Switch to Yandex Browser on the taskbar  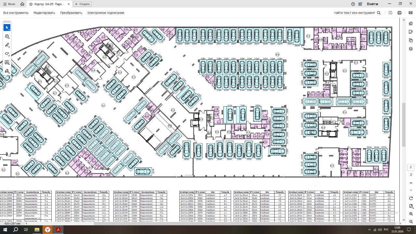pos(47,230)
